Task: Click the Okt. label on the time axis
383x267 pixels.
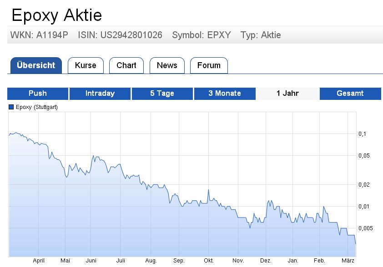Action: (x=209, y=261)
